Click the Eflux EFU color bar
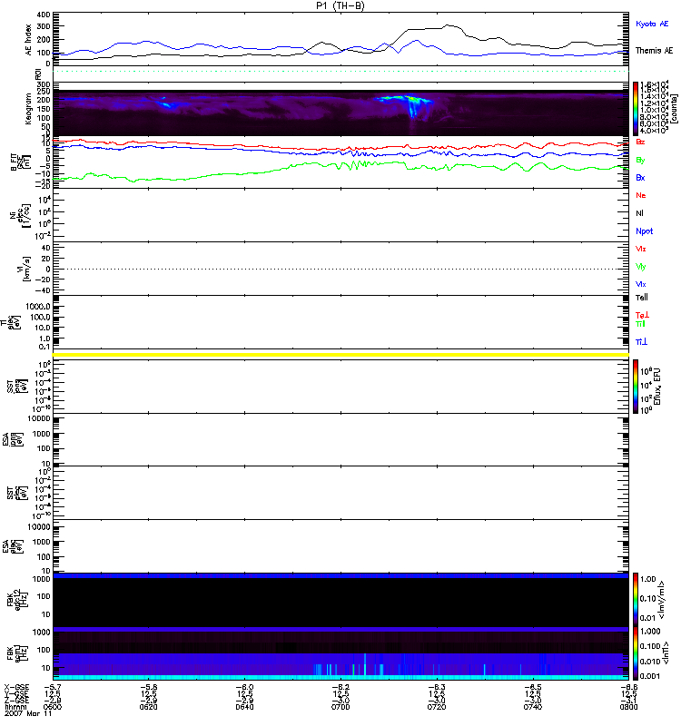 [635, 387]
